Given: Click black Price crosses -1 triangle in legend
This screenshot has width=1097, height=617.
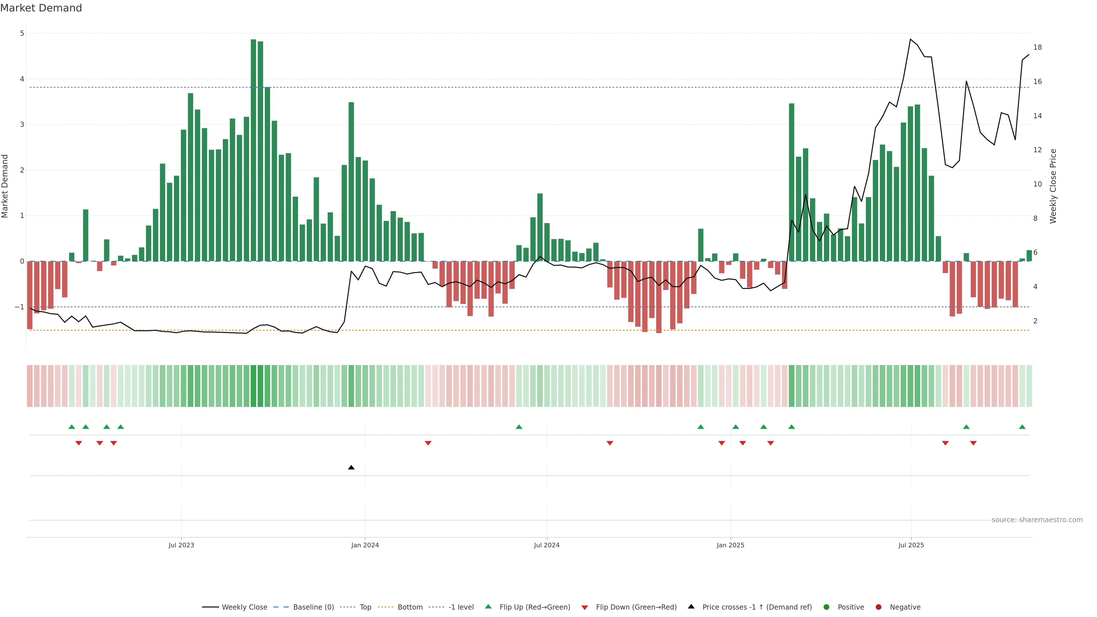Looking at the screenshot, I should point(691,606).
